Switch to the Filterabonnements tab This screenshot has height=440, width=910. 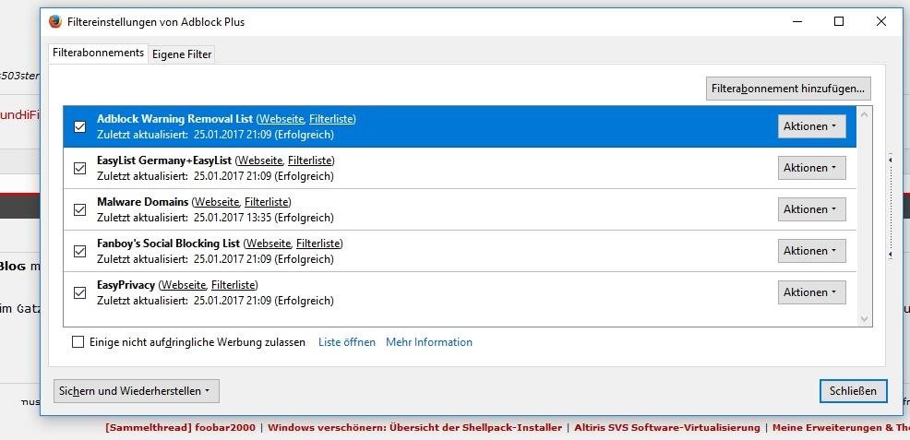[98, 53]
